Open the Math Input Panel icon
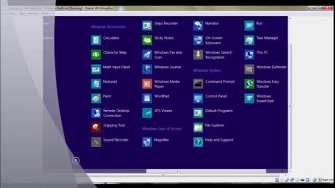The height and width of the screenshot is (188, 335). [x=96, y=69]
